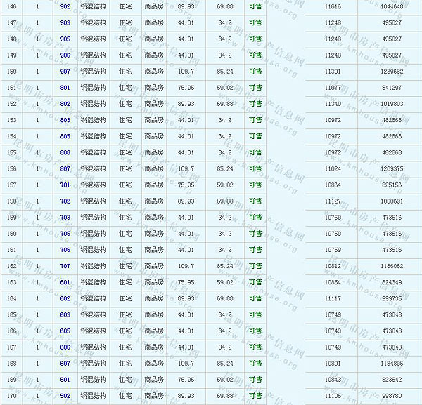Image resolution: width=422 pixels, height=405 pixels.
Task: Select total price cell 1239682
Action: (392, 71)
